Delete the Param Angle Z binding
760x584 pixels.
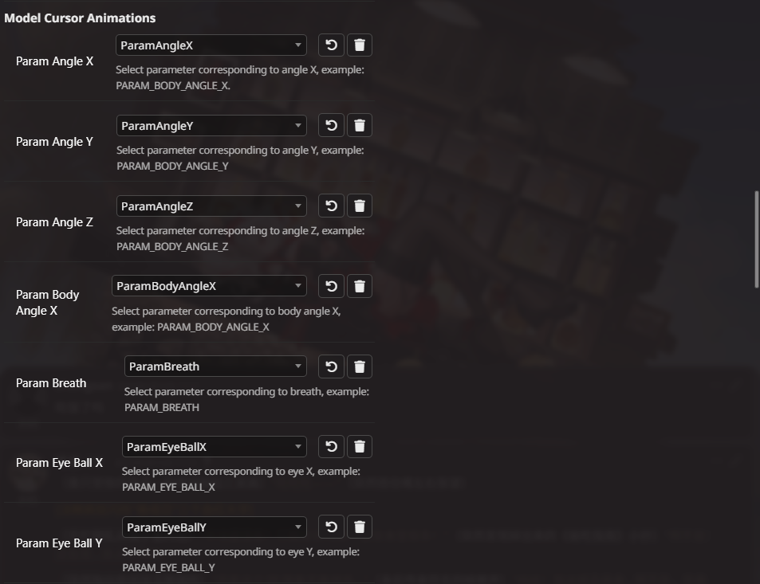(360, 206)
